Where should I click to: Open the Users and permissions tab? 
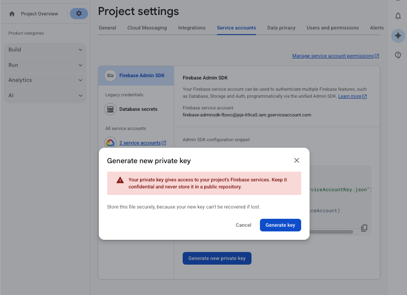tap(333, 28)
